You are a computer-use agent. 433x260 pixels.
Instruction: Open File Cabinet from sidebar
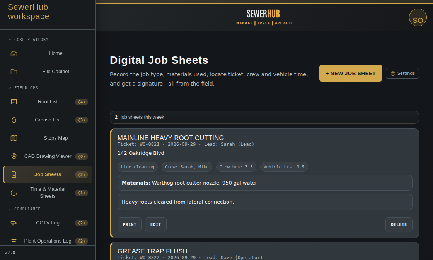click(x=48, y=72)
